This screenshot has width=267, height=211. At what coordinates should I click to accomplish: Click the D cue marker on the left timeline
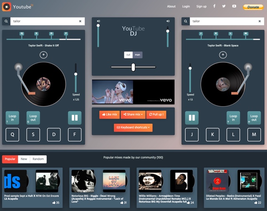[x=51, y=34]
